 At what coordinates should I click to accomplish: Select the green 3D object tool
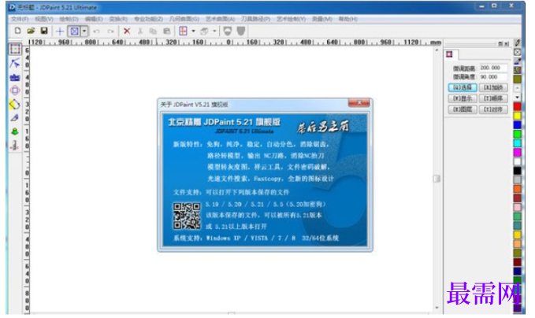pos(15,131)
